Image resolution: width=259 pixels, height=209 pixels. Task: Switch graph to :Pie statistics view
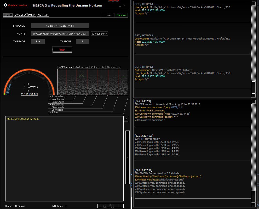113,67
